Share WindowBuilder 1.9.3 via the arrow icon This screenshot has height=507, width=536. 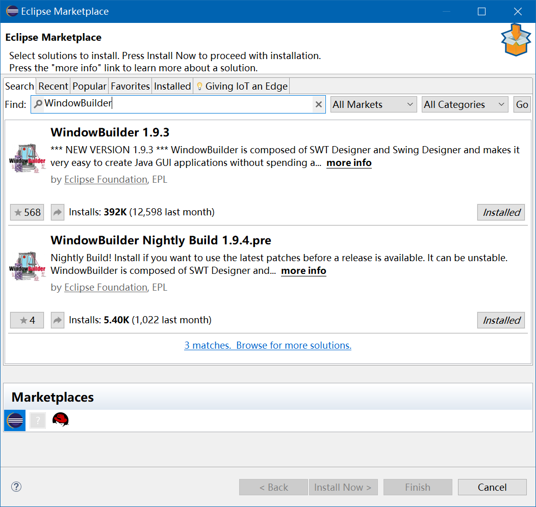coord(57,212)
